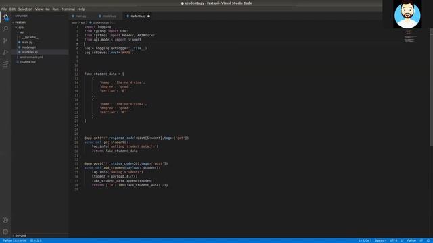
Task: Switch to the main.py editor tab
Action: point(81,16)
